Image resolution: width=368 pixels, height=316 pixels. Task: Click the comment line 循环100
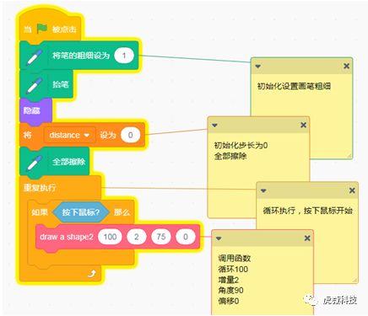click(233, 269)
